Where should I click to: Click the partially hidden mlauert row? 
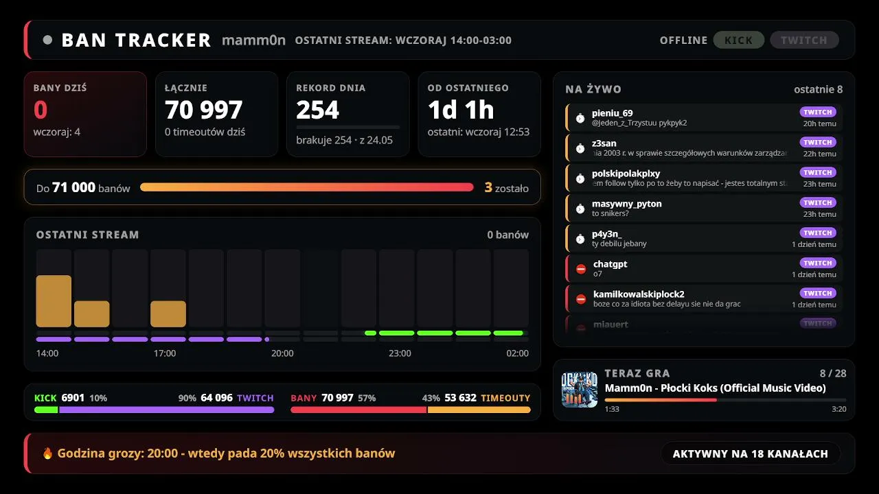704,324
